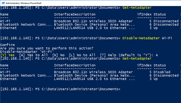Click the '[Y] Yes' confirmation option
The height and width of the screenshot is (103, 181).
click(8, 55)
